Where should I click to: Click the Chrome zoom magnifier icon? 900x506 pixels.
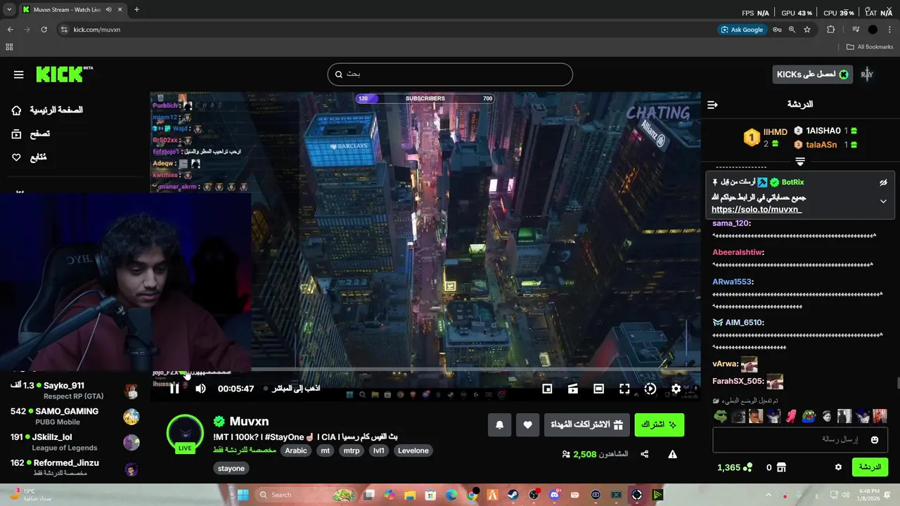click(x=792, y=30)
